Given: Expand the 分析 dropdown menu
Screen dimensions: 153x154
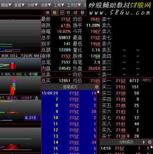Looking at the screenshot, I should (x=32, y=5).
